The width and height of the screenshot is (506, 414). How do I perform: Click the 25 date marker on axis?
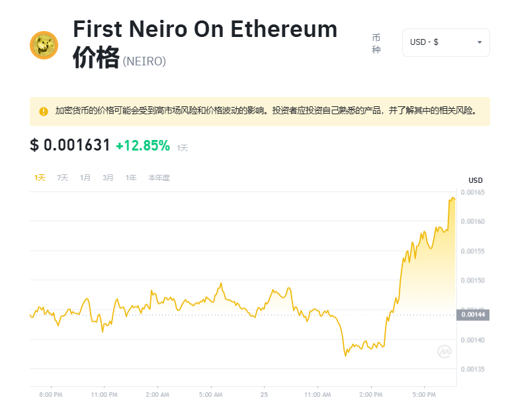point(264,395)
